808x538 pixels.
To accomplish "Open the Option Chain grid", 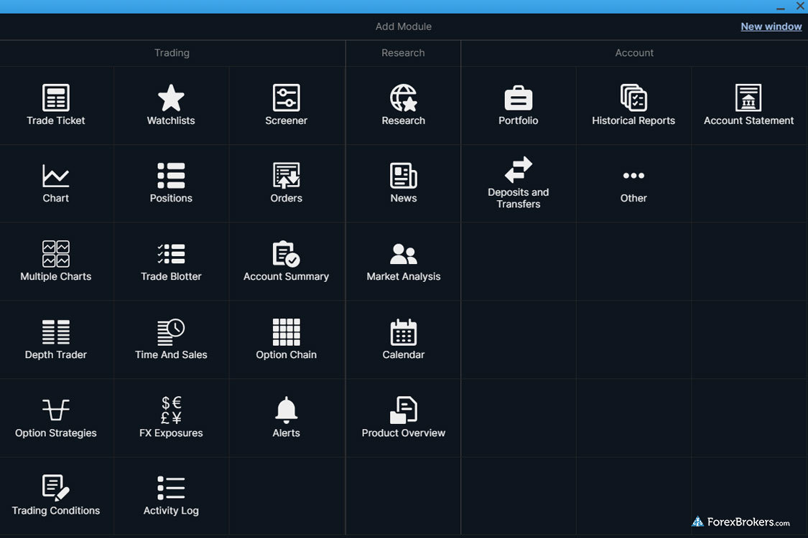I will (286, 332).
